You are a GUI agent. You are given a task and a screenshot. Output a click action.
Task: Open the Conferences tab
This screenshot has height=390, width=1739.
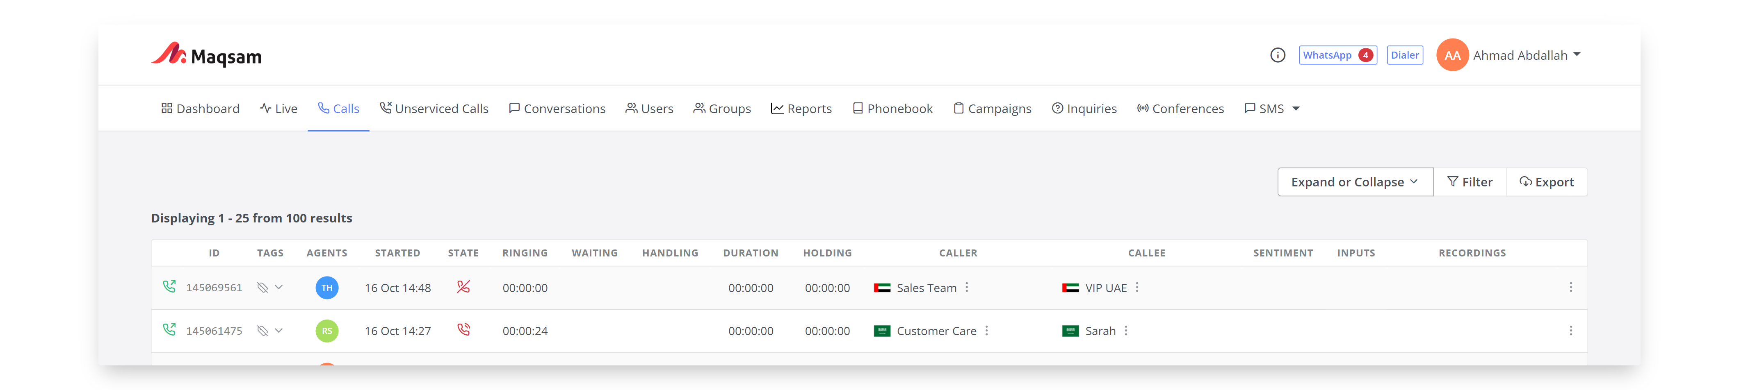1180,109
